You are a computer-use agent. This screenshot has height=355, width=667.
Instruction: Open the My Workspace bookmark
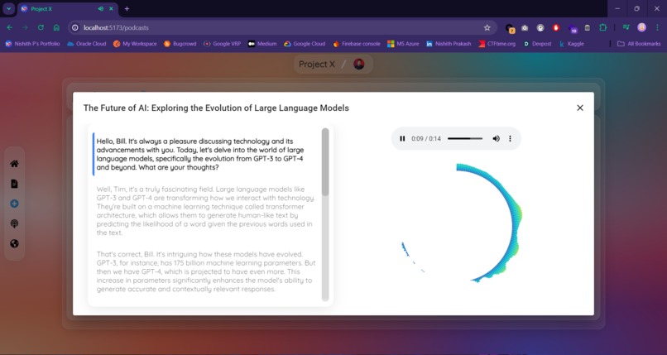[x=135, y=44]
